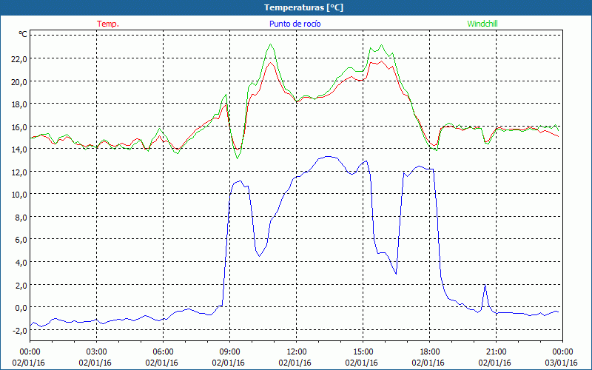Click the dew point spike near 20:30
This screenshot has width=592, height=370.
coord(485,286)
